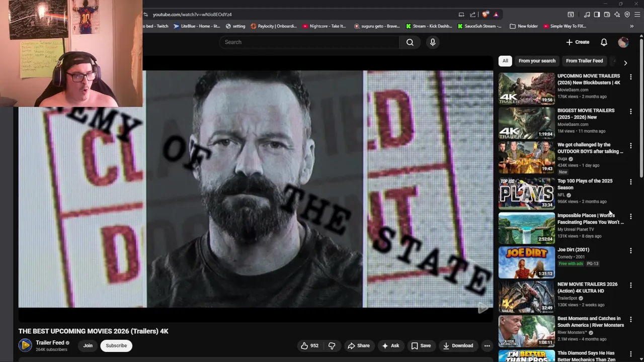Open Leo AI sparkle icon
644x362 pixels.
click(617, 15)
